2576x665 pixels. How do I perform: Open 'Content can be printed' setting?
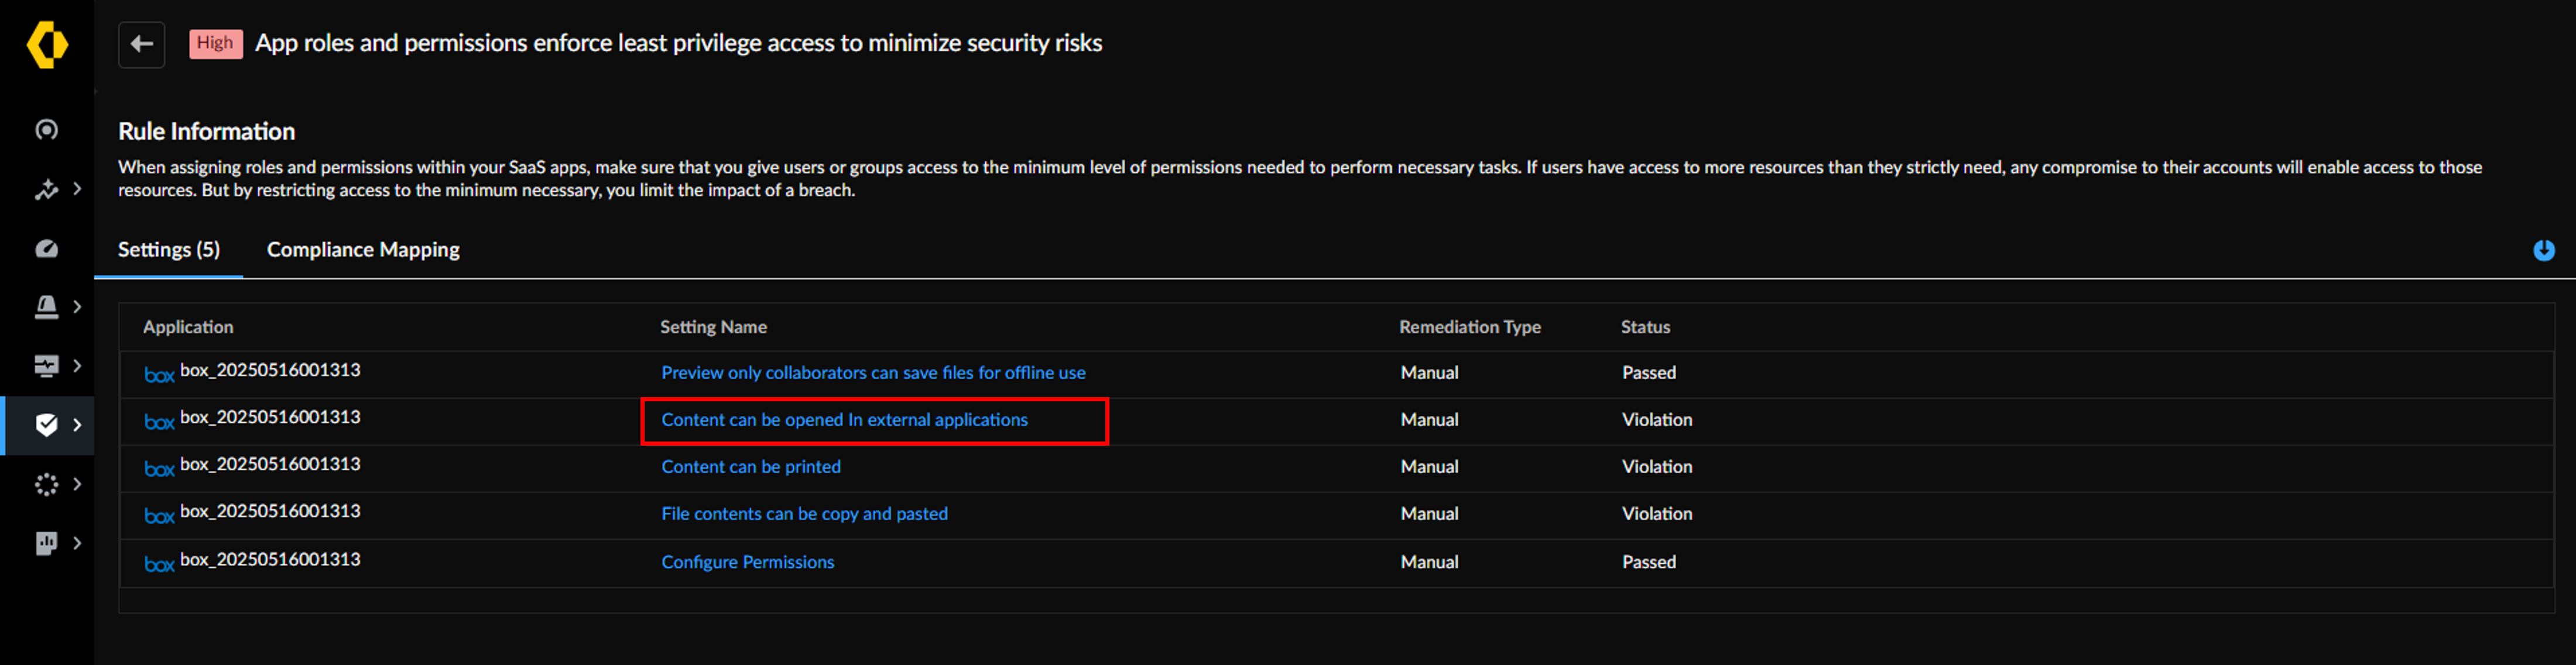pos(750,467)
